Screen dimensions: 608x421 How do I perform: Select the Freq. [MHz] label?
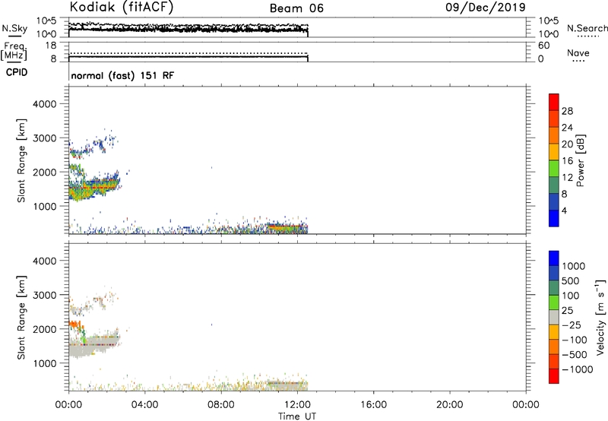pos(14,51)
